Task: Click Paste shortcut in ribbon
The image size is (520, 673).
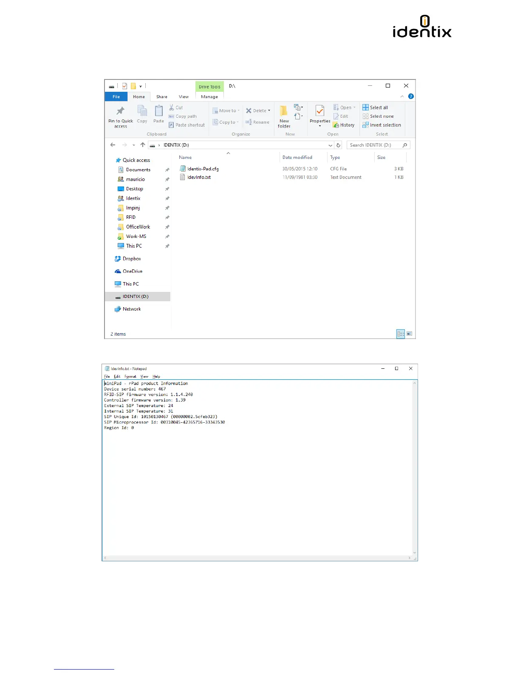Action: (x=187, y=125)
